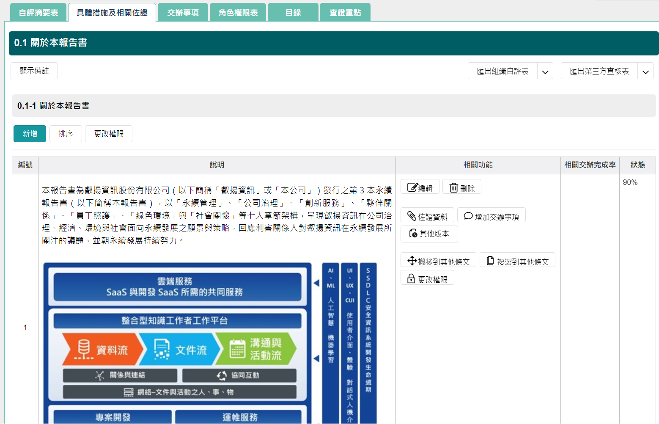The height and width of the screenshot is (424, 659).
Task: Open the 交辦事項 tab
Action: tap(183, 13)
